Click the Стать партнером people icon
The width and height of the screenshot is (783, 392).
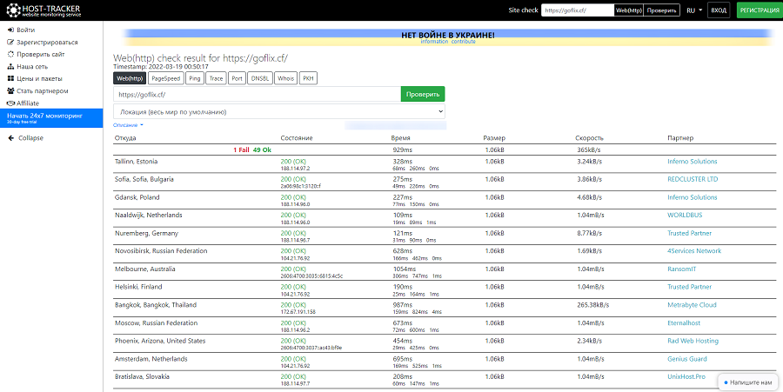coord(10,90)
